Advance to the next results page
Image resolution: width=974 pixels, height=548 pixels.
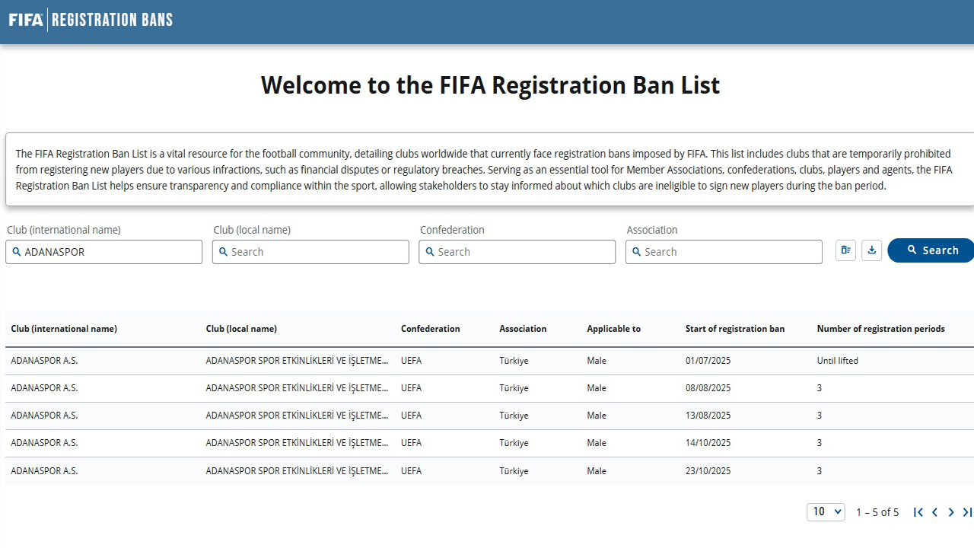tap(950, 512)
